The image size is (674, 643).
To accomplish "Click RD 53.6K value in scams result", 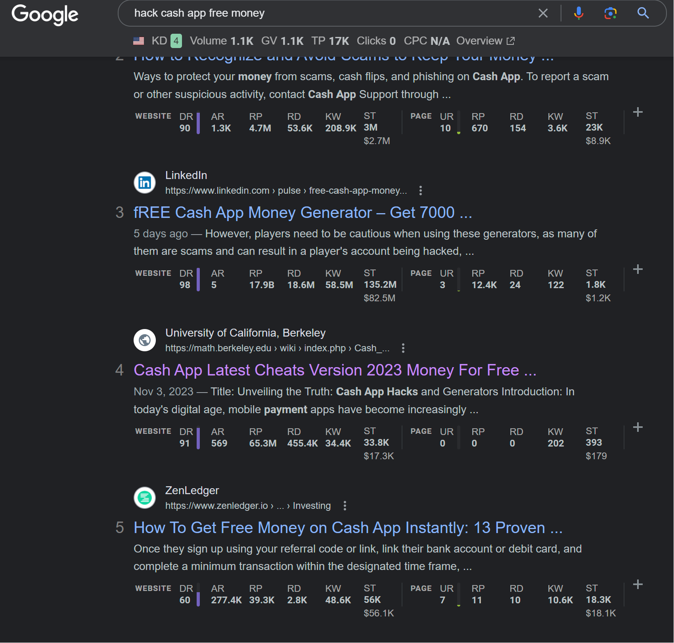I will point(300,128).
